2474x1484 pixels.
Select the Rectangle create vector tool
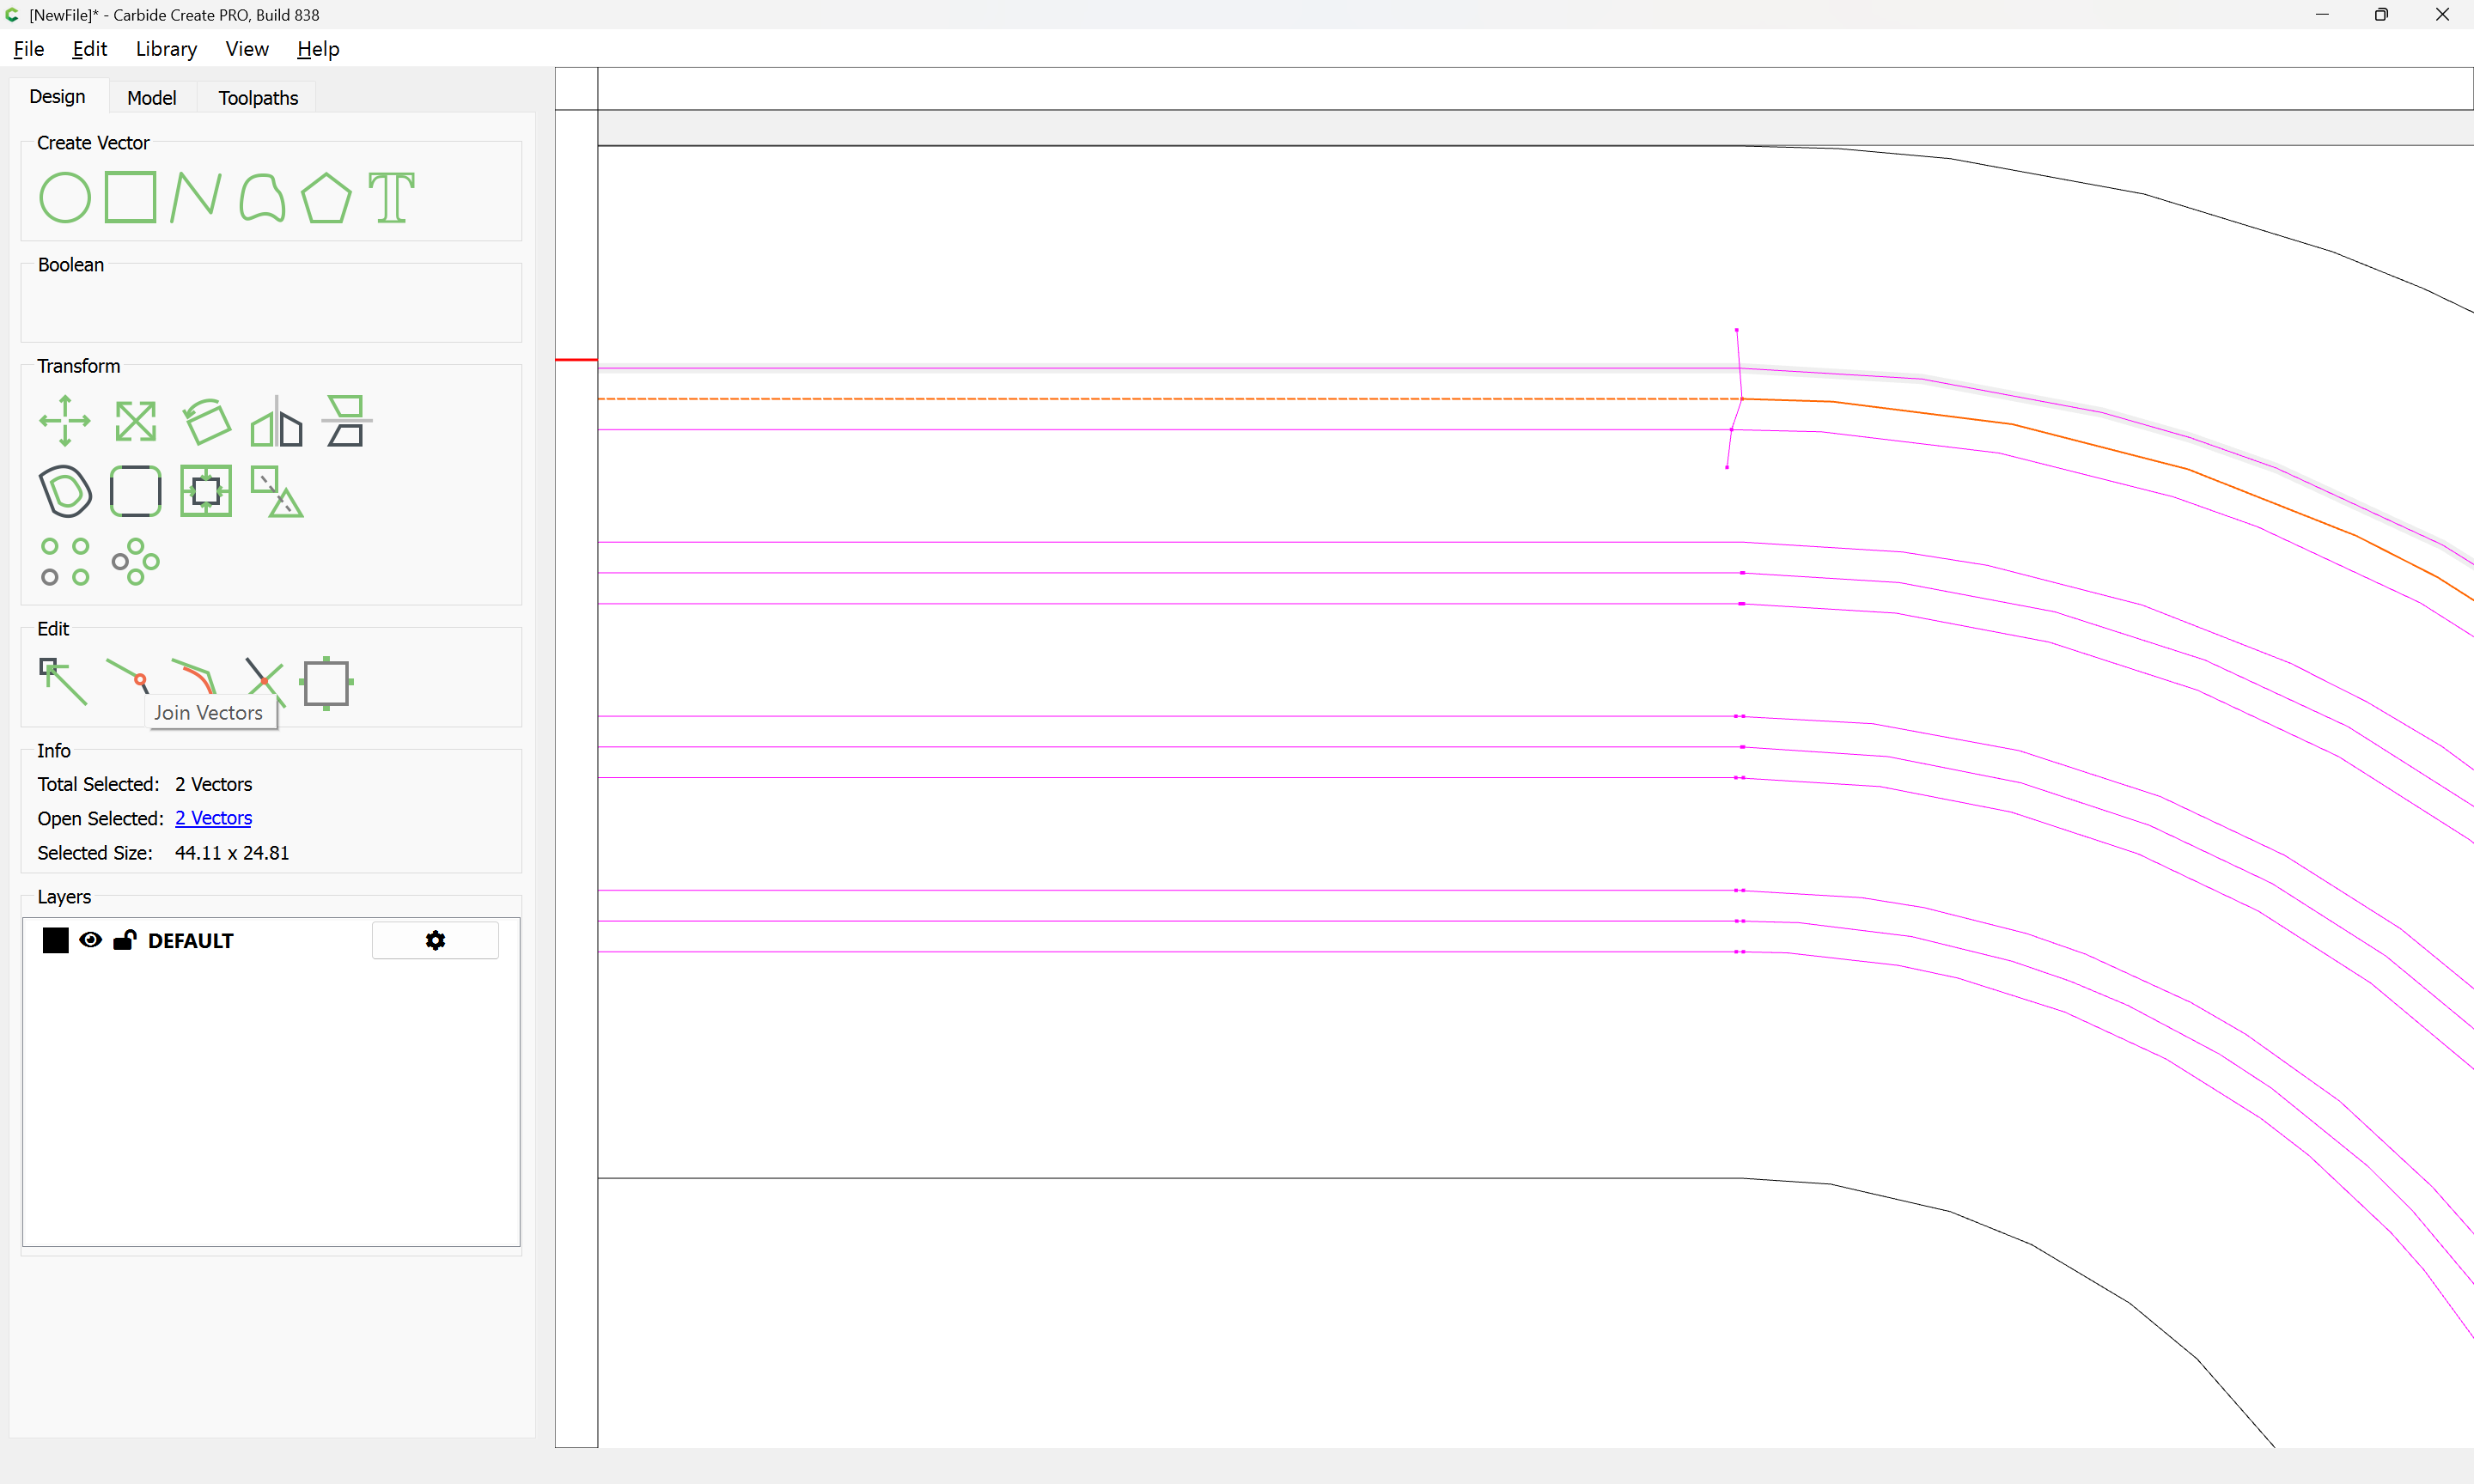click(x=130, y=197)
